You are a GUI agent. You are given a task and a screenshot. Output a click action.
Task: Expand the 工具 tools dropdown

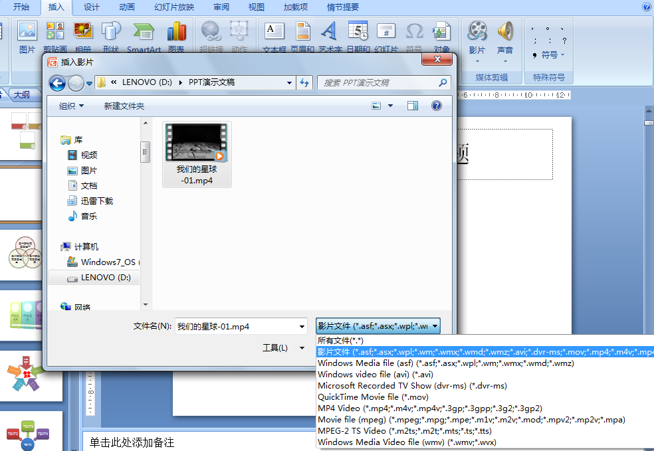284,347
